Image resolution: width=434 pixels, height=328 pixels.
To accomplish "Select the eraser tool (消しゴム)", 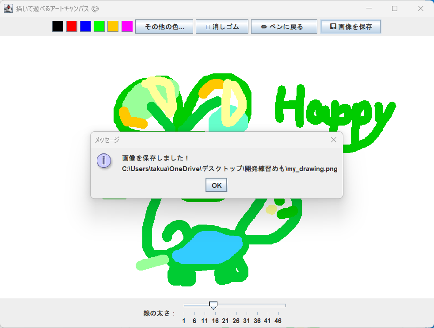I will (x=222, y=26).
